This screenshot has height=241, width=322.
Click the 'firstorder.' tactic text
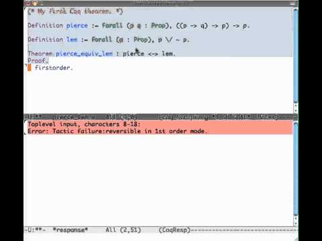[54, 68]
